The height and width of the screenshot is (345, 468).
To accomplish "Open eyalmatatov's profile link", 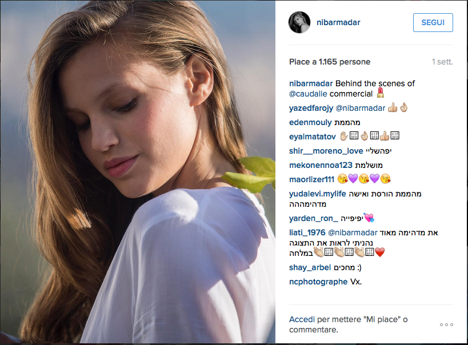I will (x=312, y=137).
